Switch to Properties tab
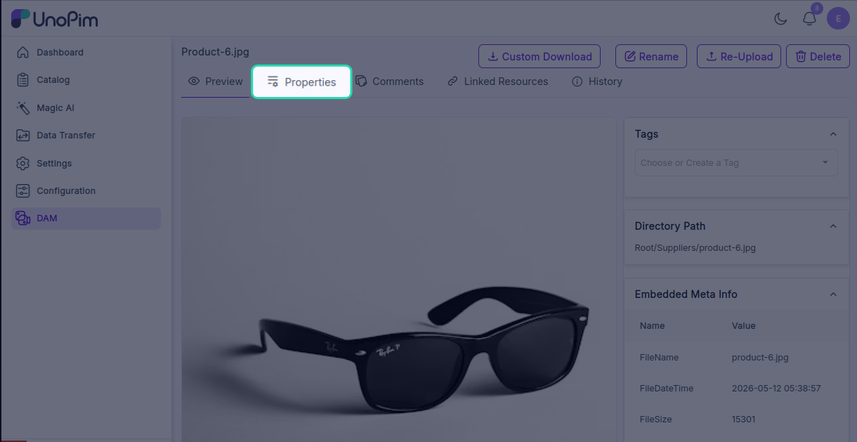 point(302,82)
